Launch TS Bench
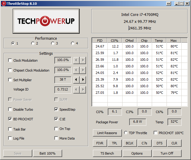The width and height of the screenshot is (191, 160). point(107,153)
